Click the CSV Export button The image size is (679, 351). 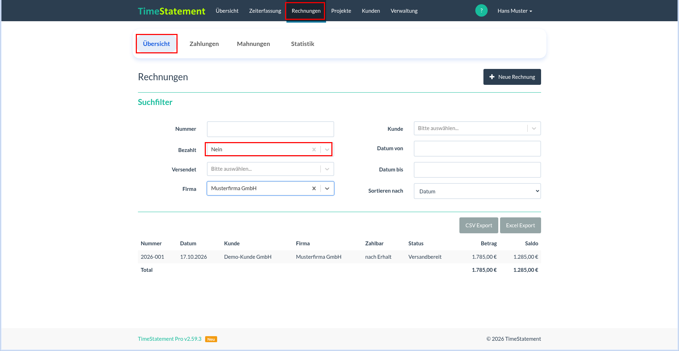pos(478,226)
